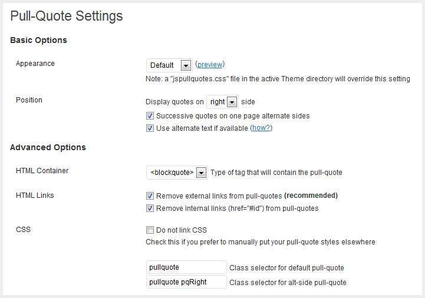Click the alt-side pull-quote class selector field
The height and width of the screenshot is (298, 425).
coord(186,282)
